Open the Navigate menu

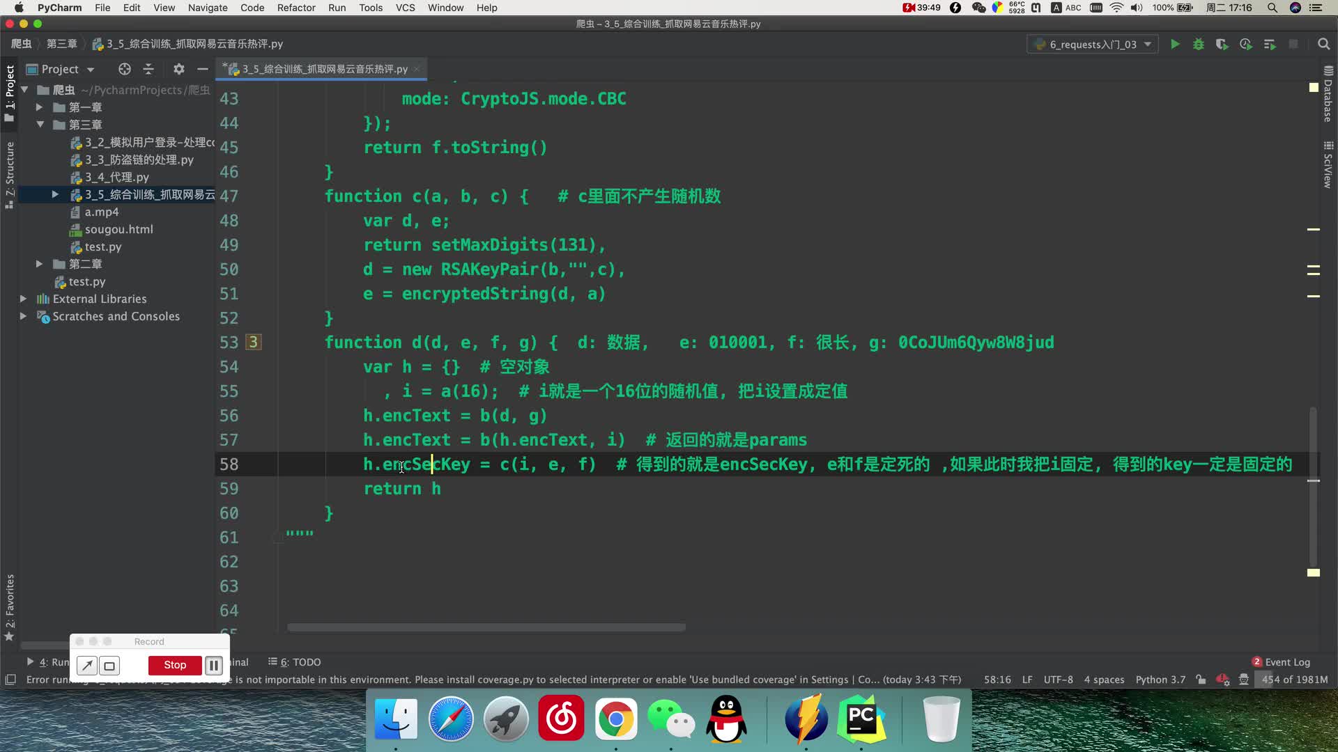pos(208,8)
